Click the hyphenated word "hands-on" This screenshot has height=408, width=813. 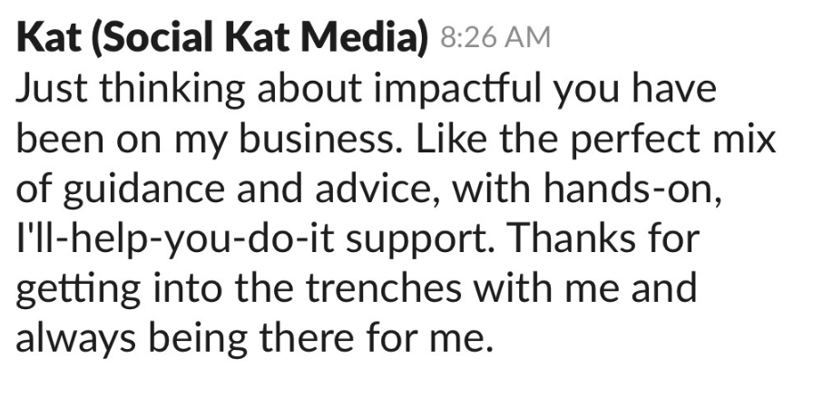[632, 189]
